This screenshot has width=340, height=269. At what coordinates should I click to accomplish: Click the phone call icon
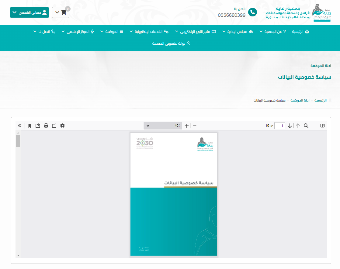coord(252,12)
